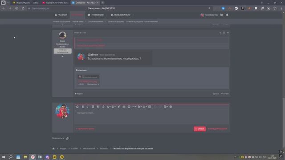Click the breadcrumb home icon
The image size is (285, 160).
[53, 148]
